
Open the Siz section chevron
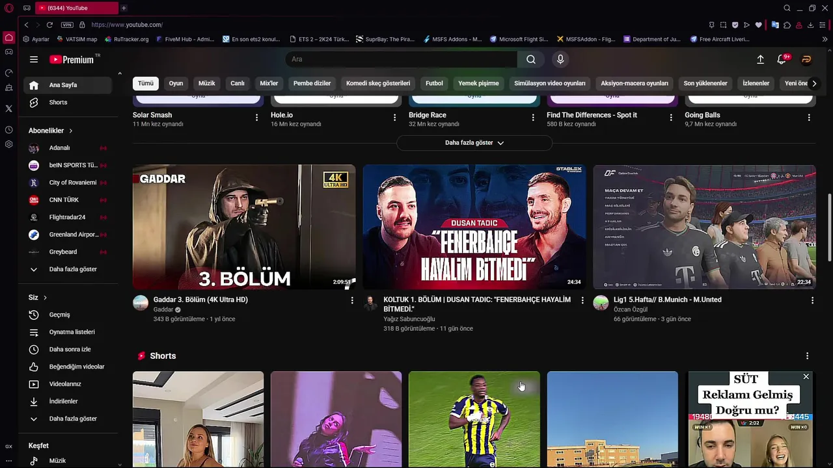click(45, 298)
